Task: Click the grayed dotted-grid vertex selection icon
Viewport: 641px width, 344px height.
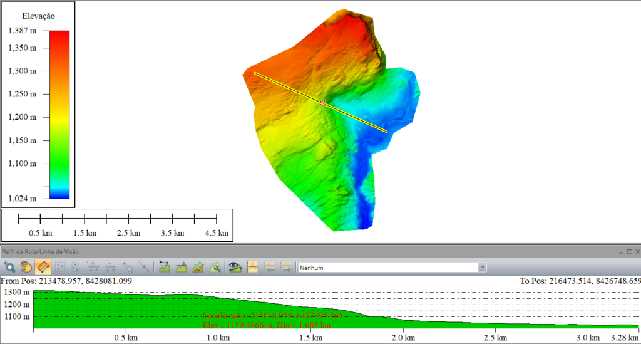Action: pyautogui.click(x=60, y=268)
